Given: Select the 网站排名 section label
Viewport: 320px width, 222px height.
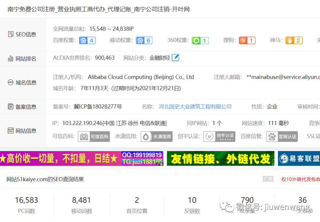Looking at the screenshot, I should (x=26, y=59).
